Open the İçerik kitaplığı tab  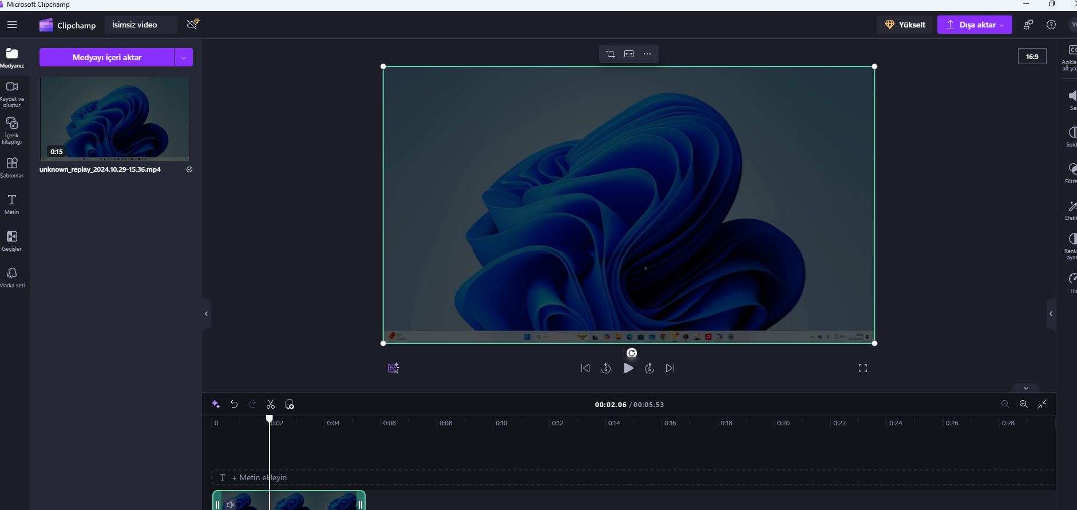12,131
